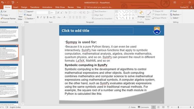Viewport: 194px width, 109px height.
Task: Open the Section dropdown
Action: click(x=29, y=18)
